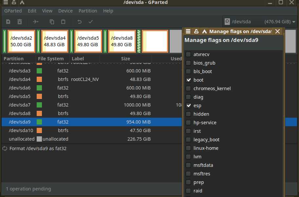The image size is (299, 197).
Task: Click the File System column header
Action: coord(51,59)
